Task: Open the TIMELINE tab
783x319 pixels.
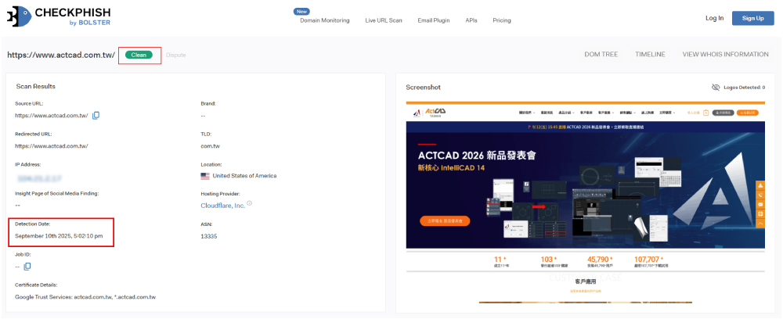Action: coord(650,55)
